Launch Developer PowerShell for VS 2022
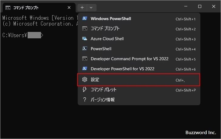The height and width of the screenshot is (139, 221). [122, 69]
